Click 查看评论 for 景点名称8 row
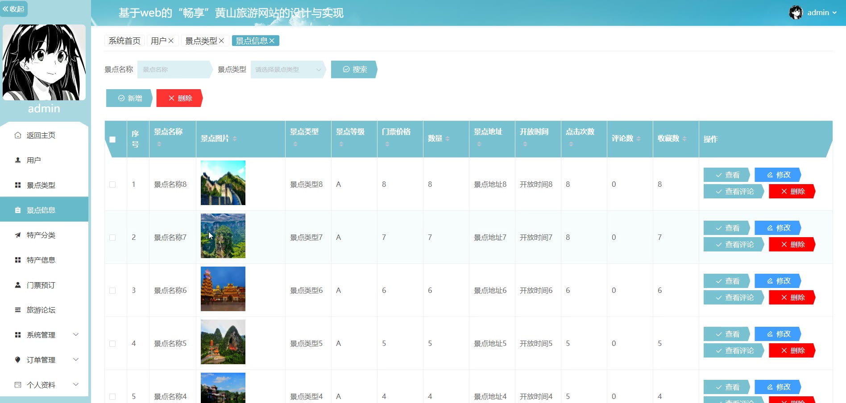The width and height of the screenshot is (846, 403). (x=734, y=191)
